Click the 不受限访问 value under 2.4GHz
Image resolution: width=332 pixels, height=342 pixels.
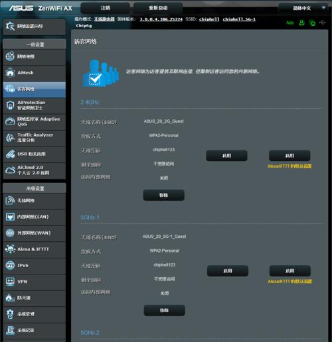tap(164, 164)
